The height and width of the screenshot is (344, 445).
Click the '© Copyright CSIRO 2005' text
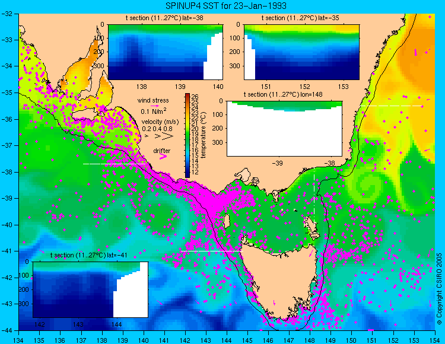(439, 289)
